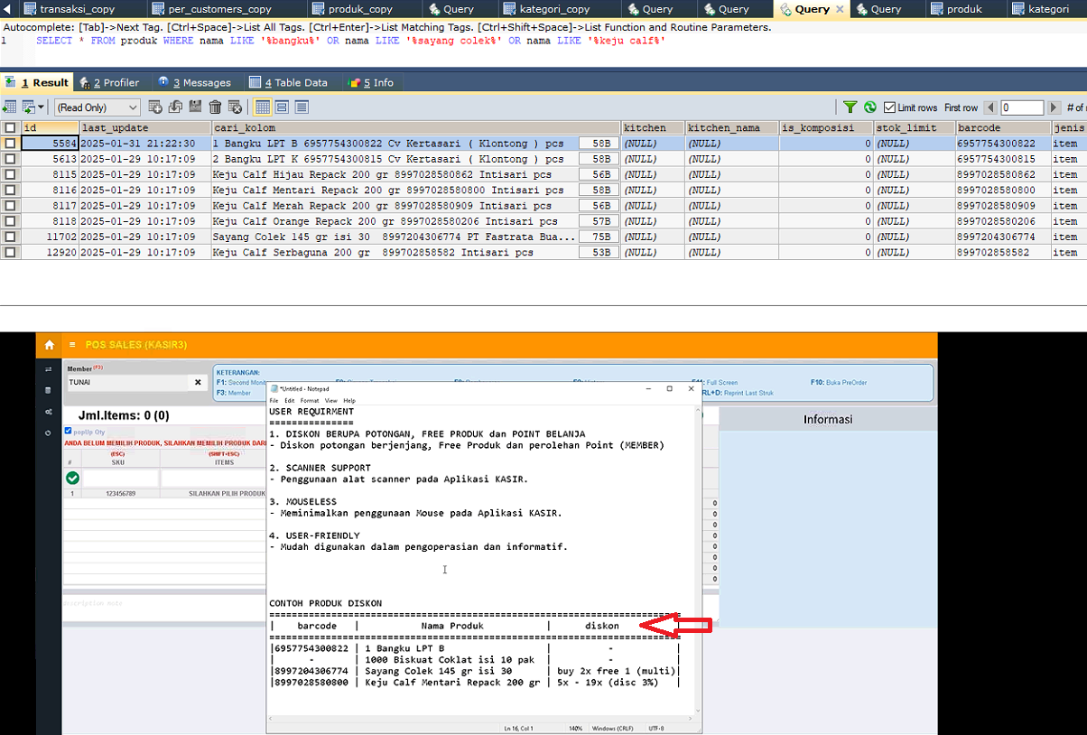Click the First row number input
1087x735 pixels.
pyautogui.click(x=1022, y=107)
